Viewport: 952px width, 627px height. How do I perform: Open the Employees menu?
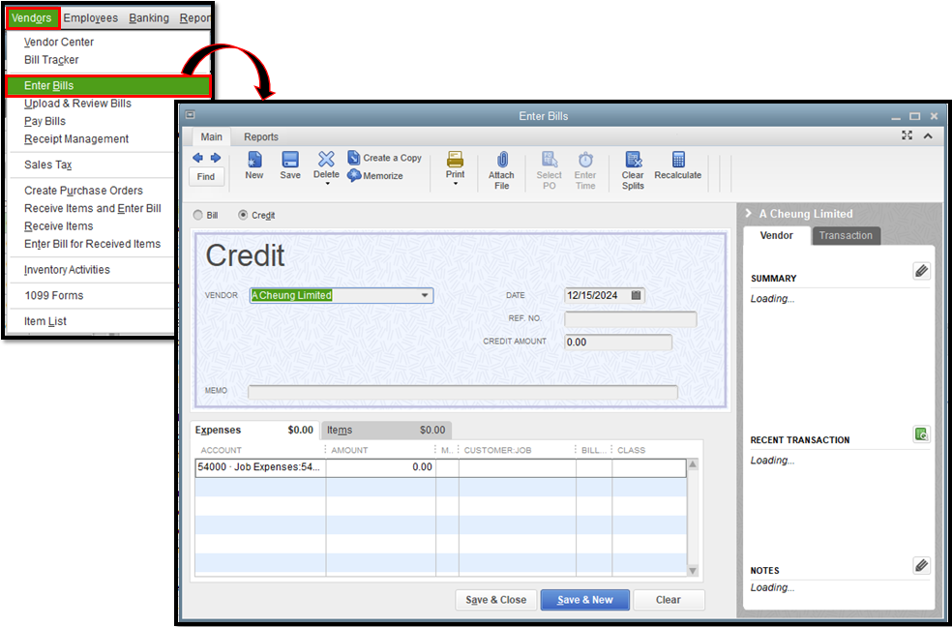tap(91, 18)
